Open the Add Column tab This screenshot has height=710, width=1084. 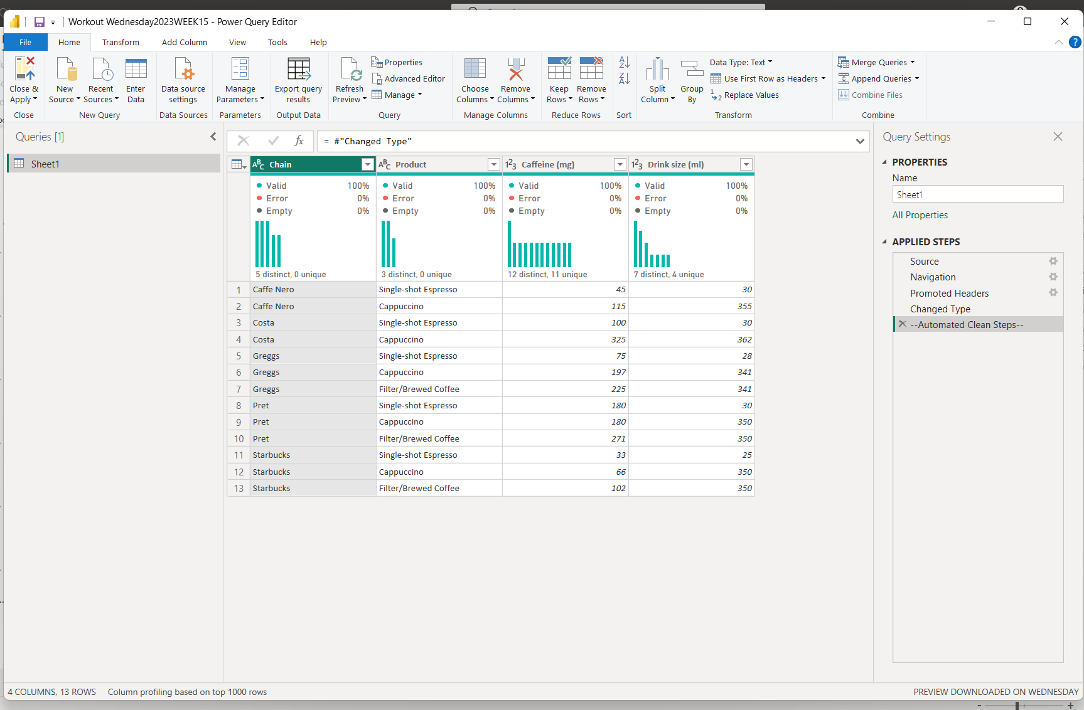click(184, 42)
